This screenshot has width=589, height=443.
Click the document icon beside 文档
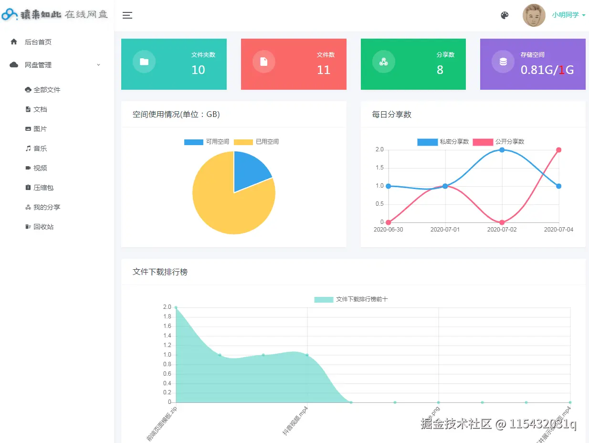(x=28, y=109)
